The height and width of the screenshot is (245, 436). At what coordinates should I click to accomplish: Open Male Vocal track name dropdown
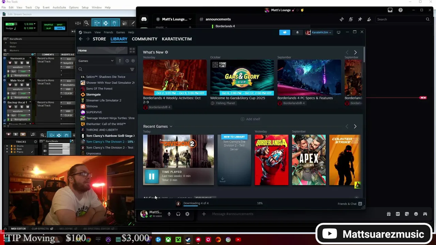30,81
